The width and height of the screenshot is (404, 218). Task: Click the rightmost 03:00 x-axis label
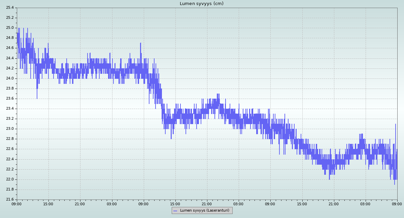coord(365,204)
